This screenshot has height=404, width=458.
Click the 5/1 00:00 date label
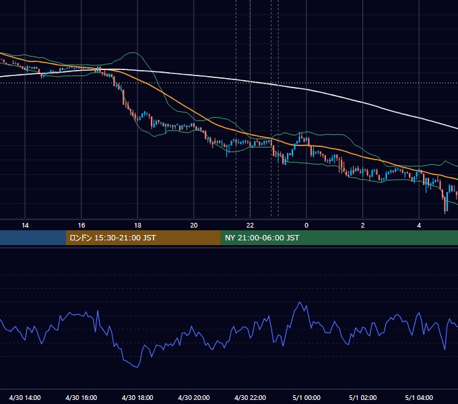point(306,397)
